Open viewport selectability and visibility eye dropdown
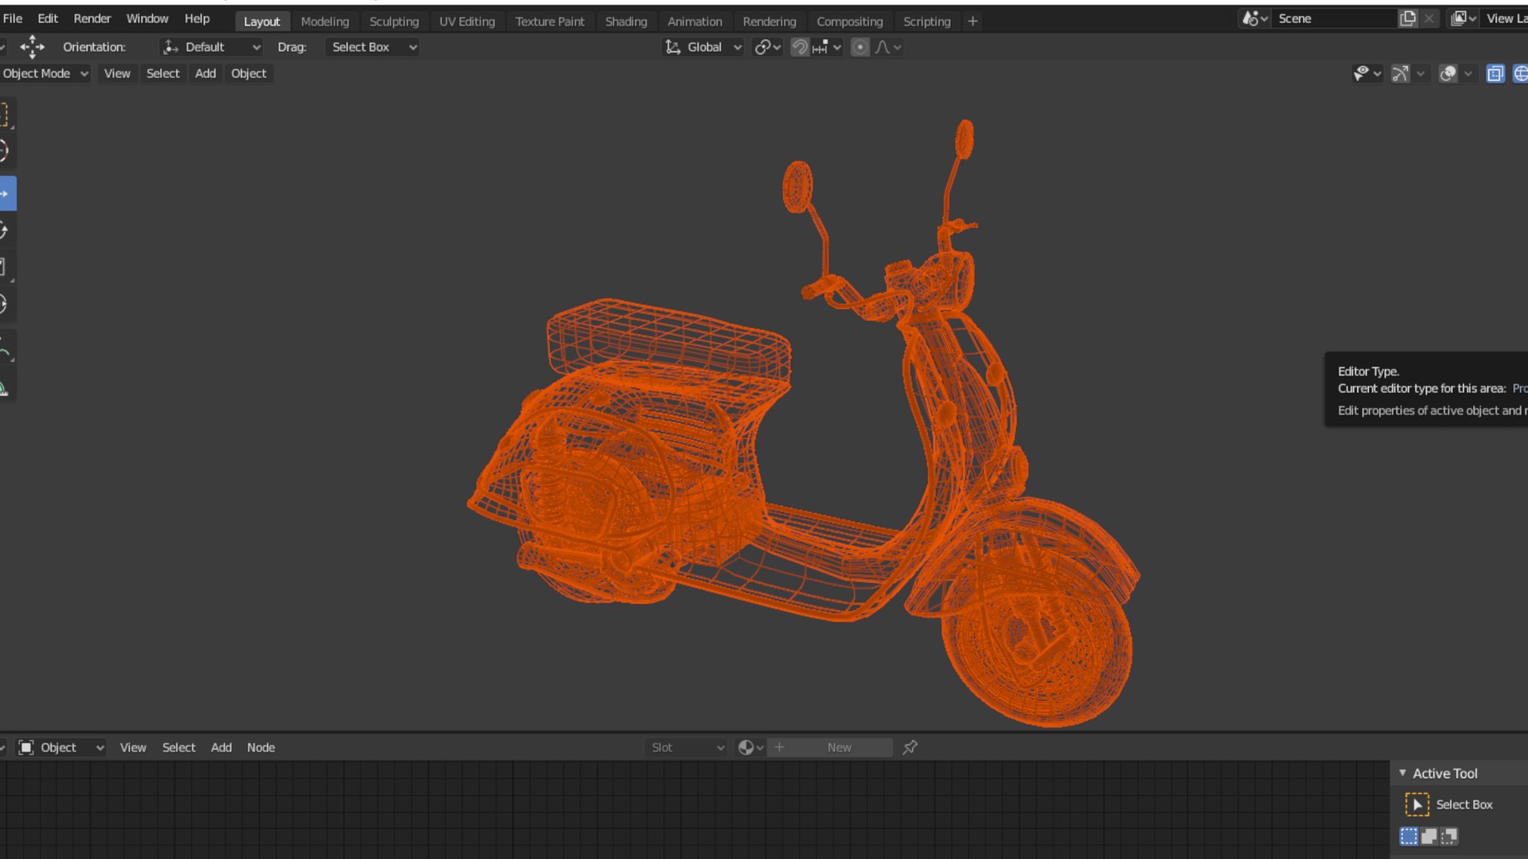 (x=1367, y=74)
